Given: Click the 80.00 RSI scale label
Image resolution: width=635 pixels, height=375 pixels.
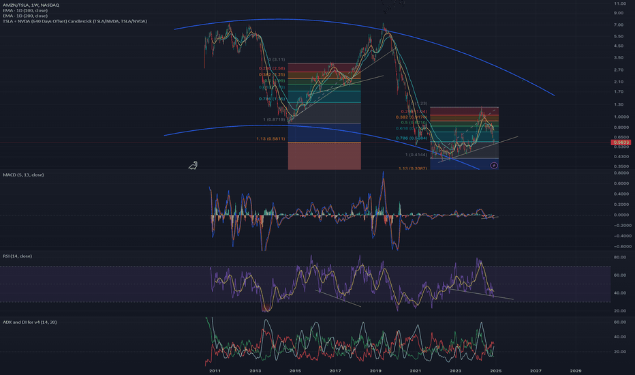Looking at the screenshot, I should [619, 257].
